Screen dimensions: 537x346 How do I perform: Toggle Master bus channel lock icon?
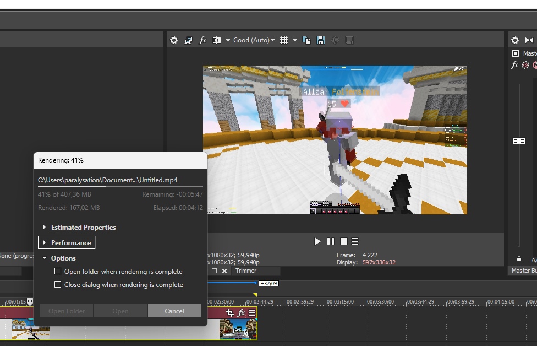(519, 258)
